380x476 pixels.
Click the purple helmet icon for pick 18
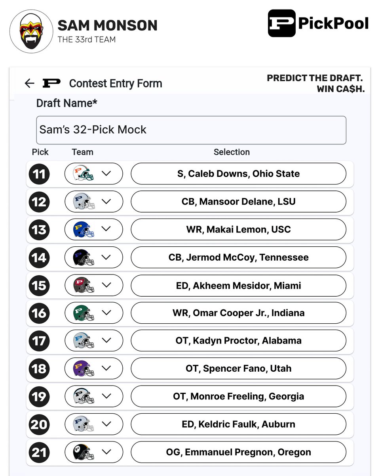[84, 369]
